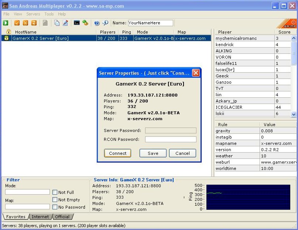298x230 pixels.
Task: Open the Help menu
Action: point(62,14)
